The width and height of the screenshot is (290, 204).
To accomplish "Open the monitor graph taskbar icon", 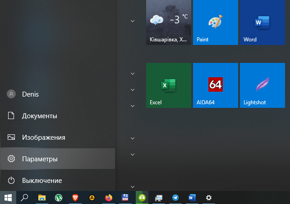I will coord(159,198).
